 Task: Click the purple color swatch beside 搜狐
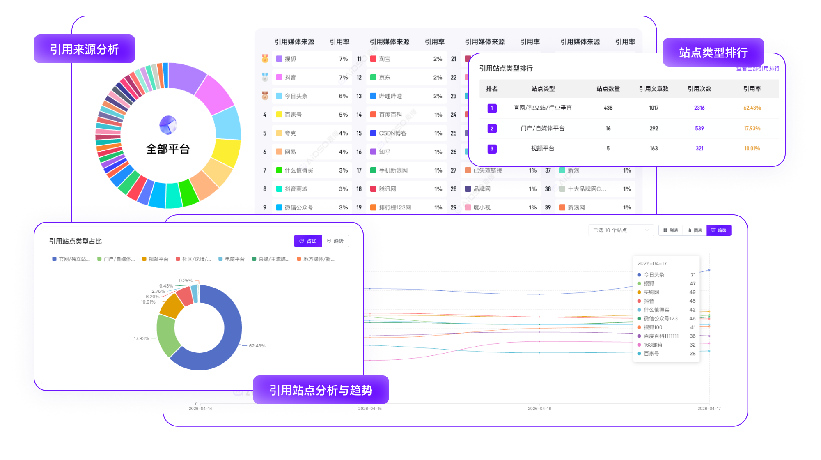pos(279,59)
